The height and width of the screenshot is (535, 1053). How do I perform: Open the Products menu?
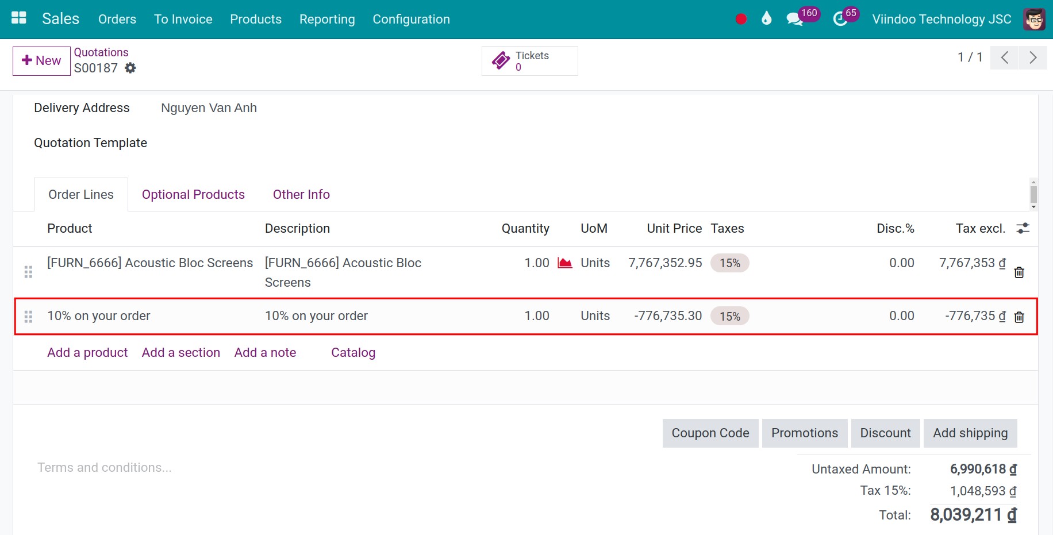pos(256,19)
